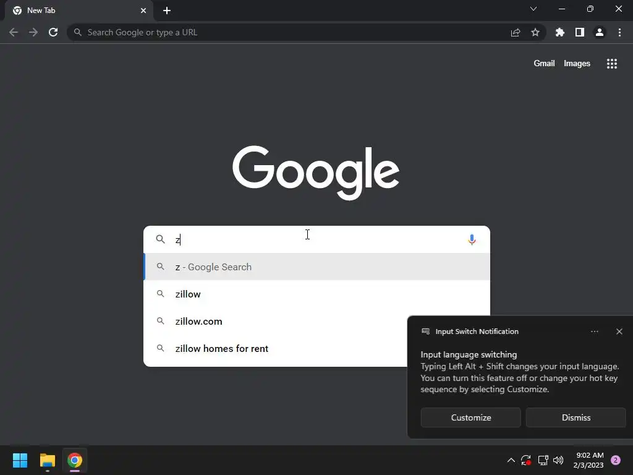Choose the 'zillow.com' suggestion
This screenshot has width=633, height=475.
pyautogui.click(x=275, y=321)
